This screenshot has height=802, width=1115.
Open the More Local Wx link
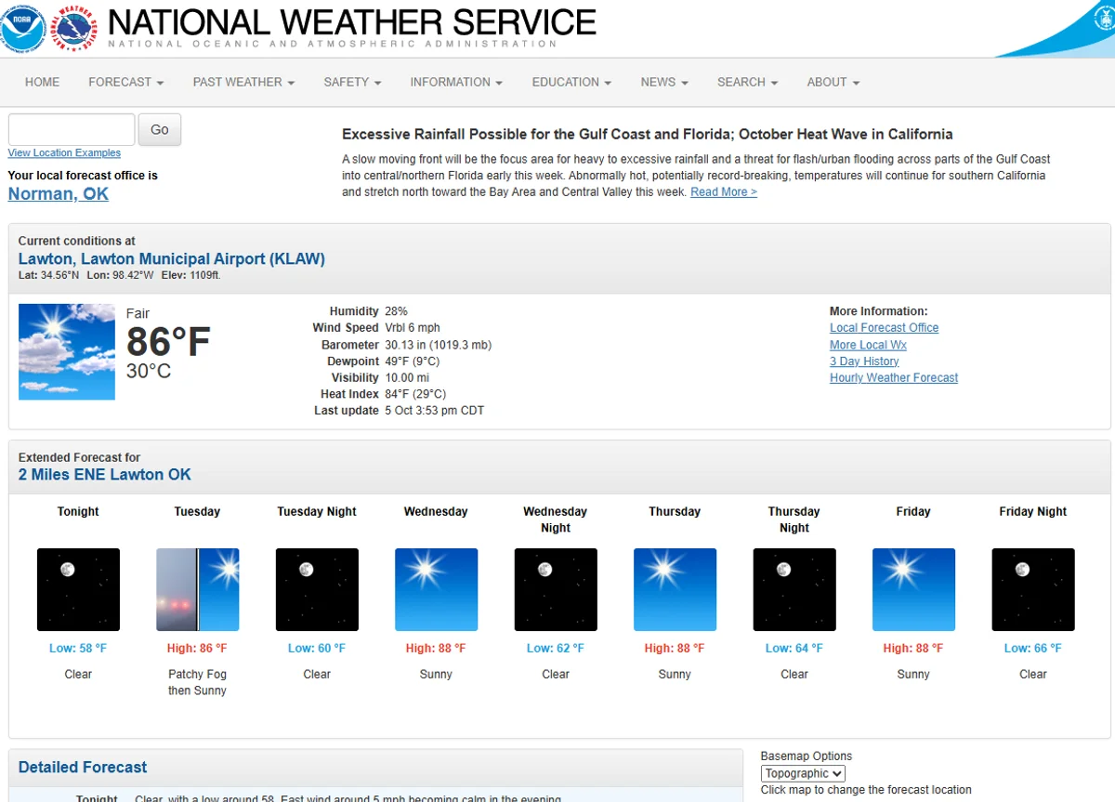868,345
